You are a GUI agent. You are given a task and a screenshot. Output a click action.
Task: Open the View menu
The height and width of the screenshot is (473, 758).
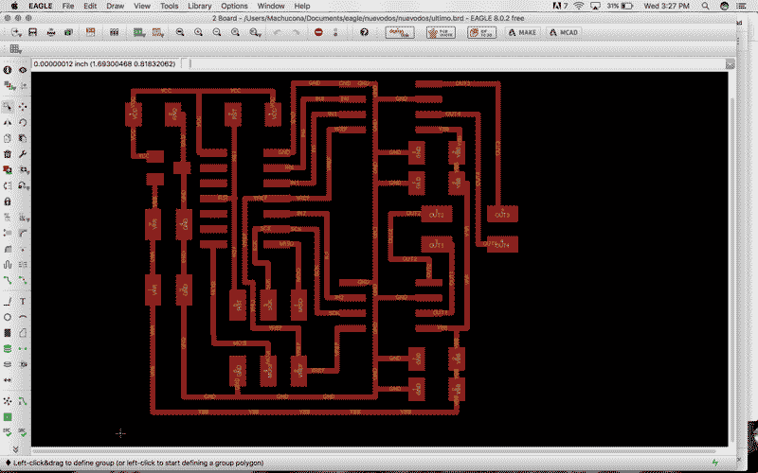point(142,6)
